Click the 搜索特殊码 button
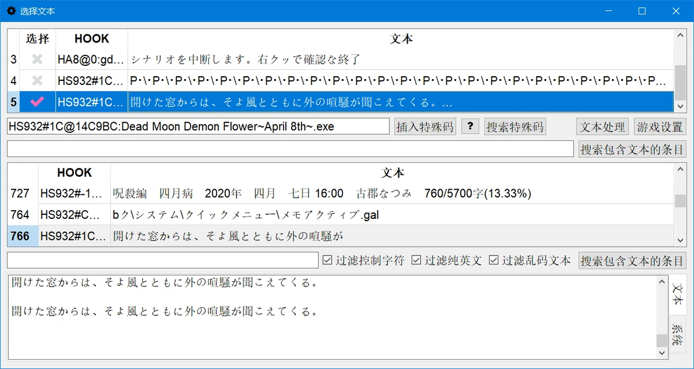Image resolution: width=694 pixels, height=369 pixels. [515, 127]
